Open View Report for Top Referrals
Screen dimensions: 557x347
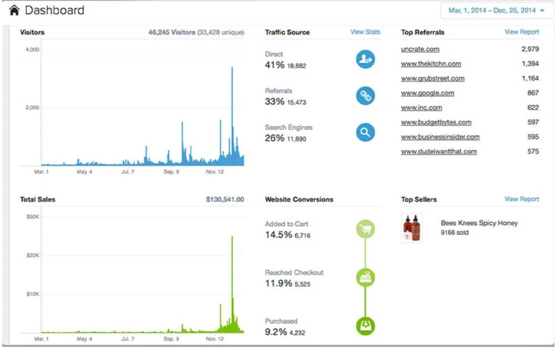521,32
